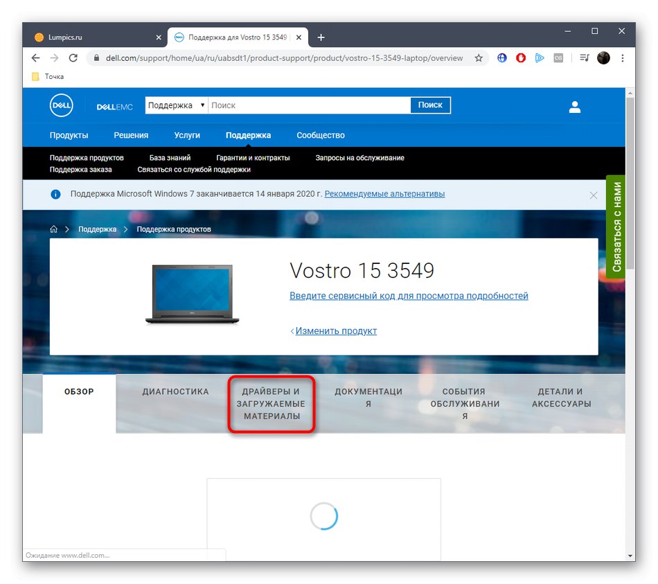
Task: Dismiss the Windows 7 support banner with X
Action: [594, 195]
